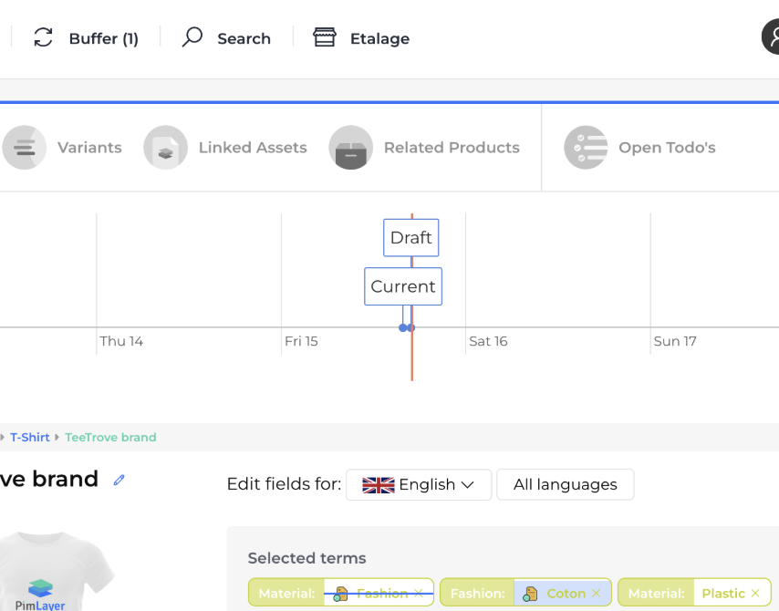Click the All languages button
The width and height of the screenshot is (779, 611).
tap(565, 485)
